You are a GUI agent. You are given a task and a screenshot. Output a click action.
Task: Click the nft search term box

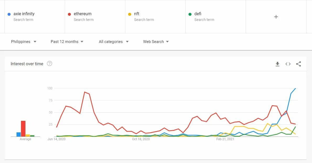point(137,14)
